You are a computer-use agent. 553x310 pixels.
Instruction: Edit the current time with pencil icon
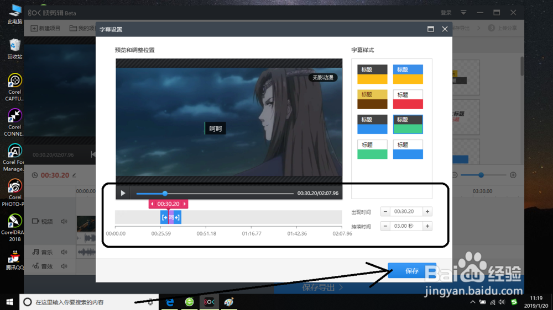75,175
